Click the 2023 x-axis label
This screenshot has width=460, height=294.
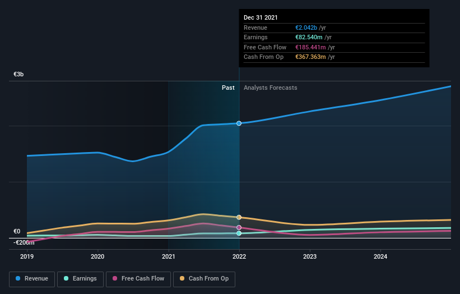coord(310,256)
